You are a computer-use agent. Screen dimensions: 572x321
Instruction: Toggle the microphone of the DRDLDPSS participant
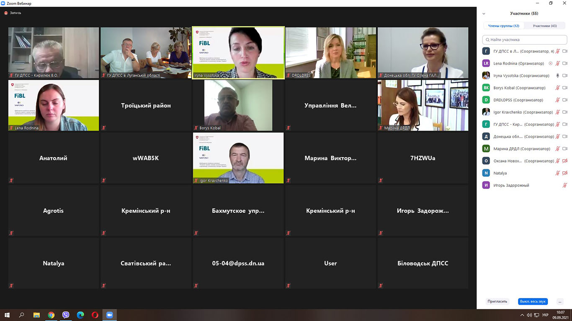coord(557,100)
